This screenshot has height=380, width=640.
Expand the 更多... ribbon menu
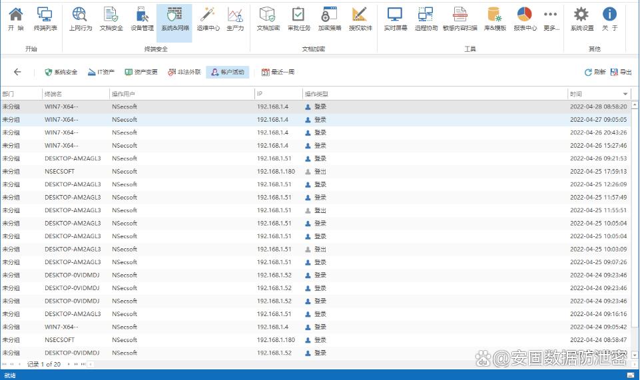pyautogui.click(x=550, y=19)
